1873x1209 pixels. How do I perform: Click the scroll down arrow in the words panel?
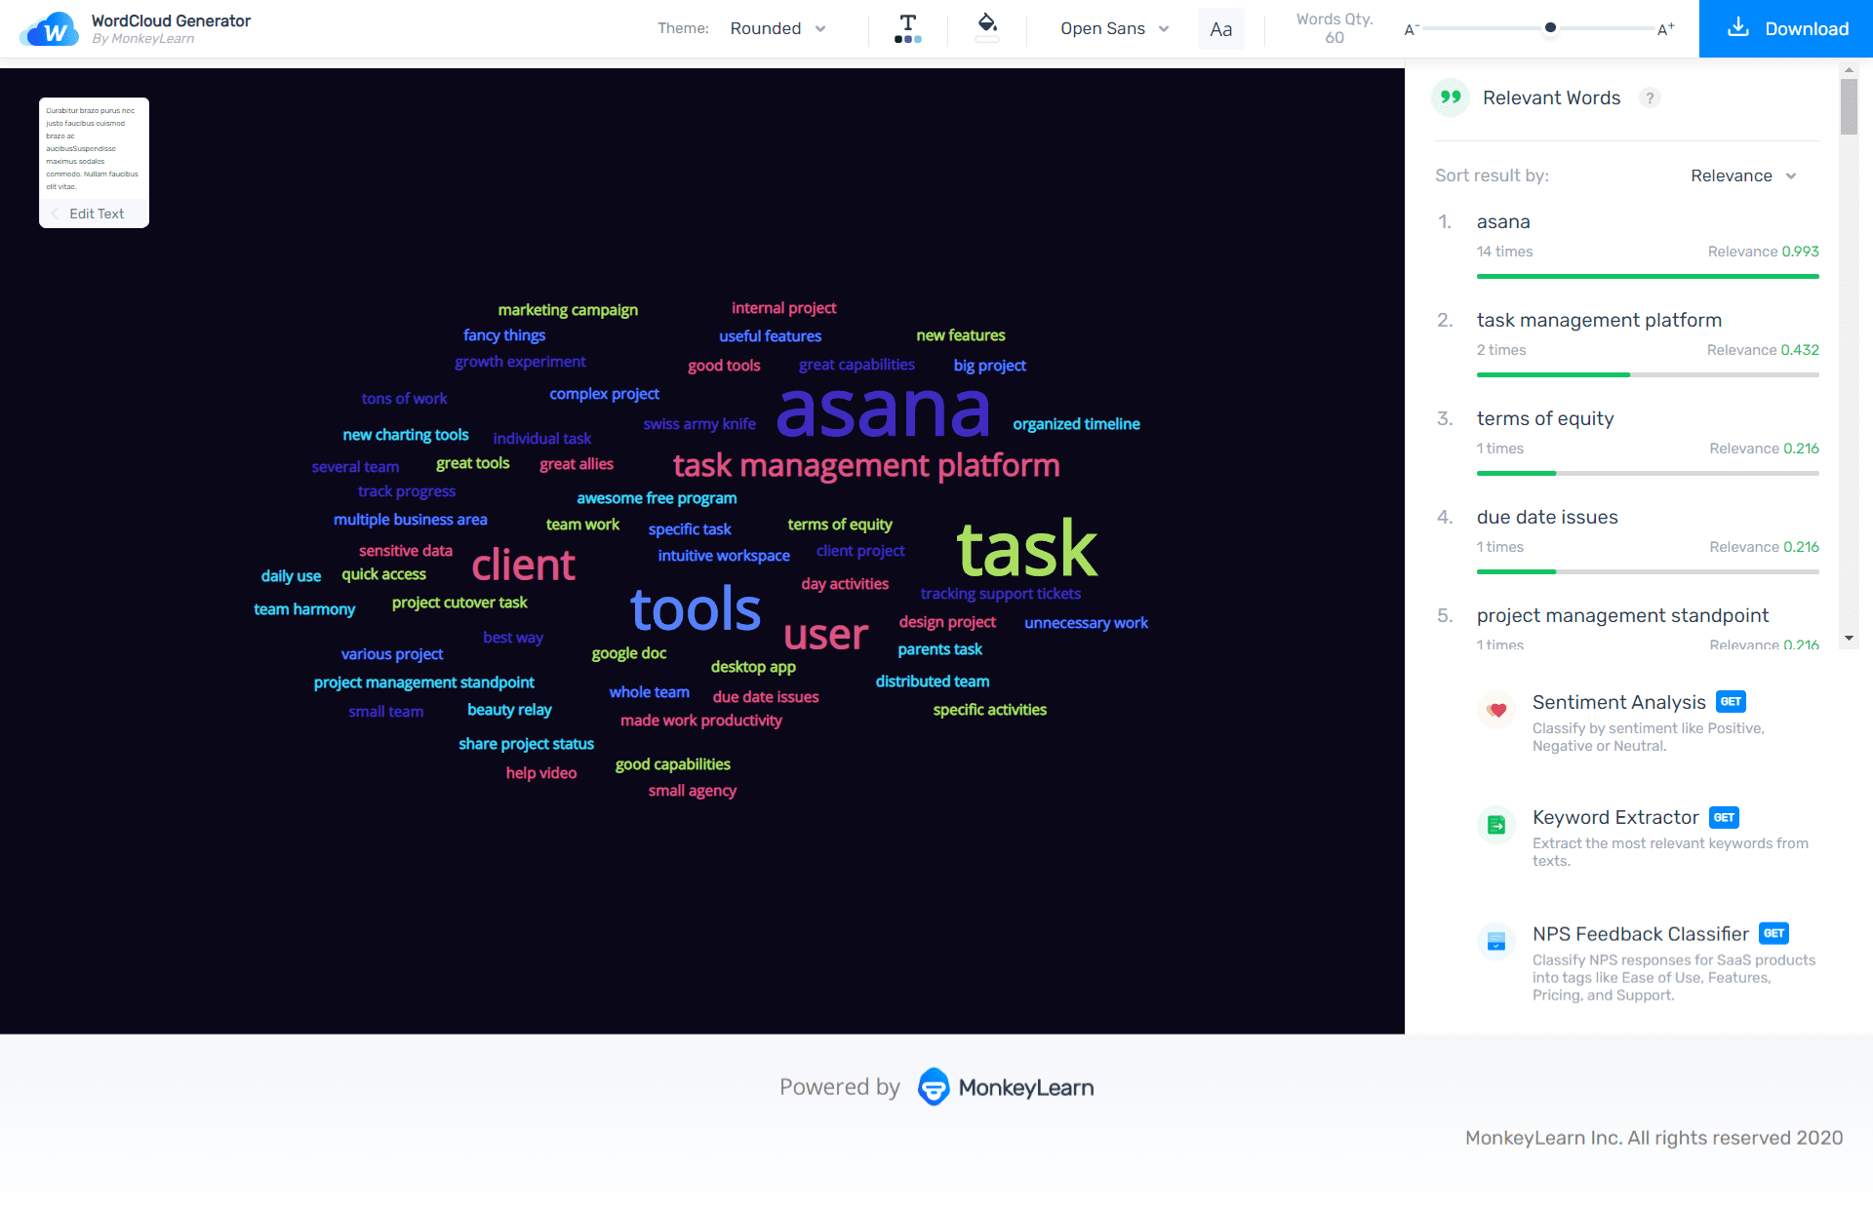click(1849, 639)
